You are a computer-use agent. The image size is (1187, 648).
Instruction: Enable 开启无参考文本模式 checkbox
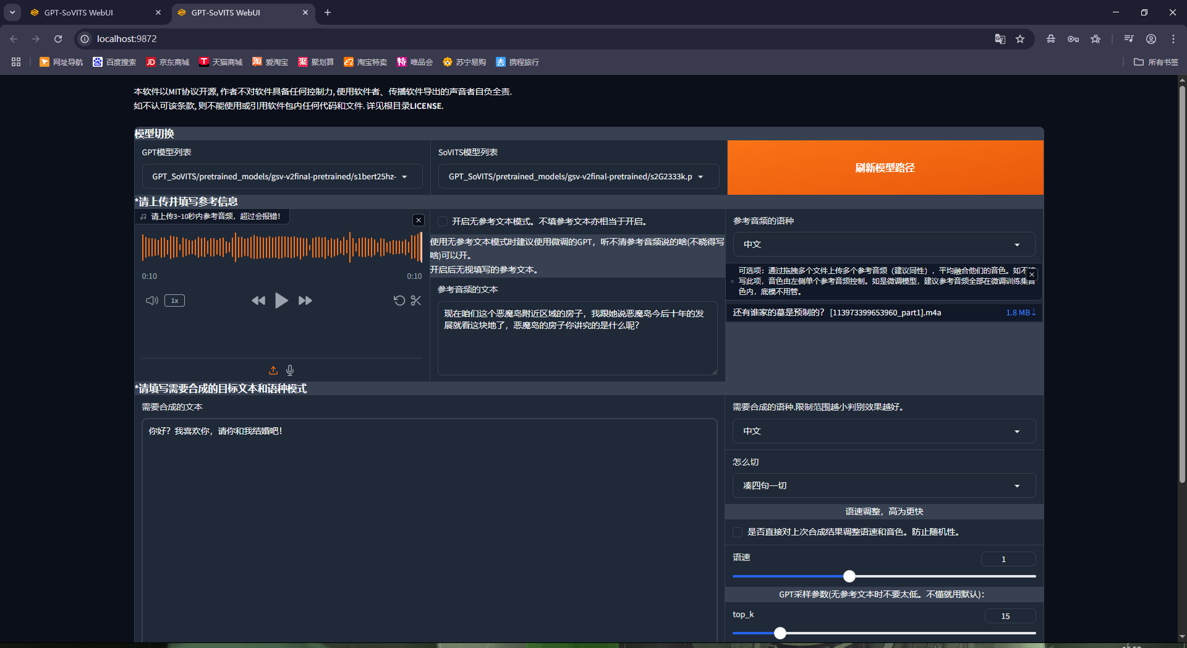443,221
